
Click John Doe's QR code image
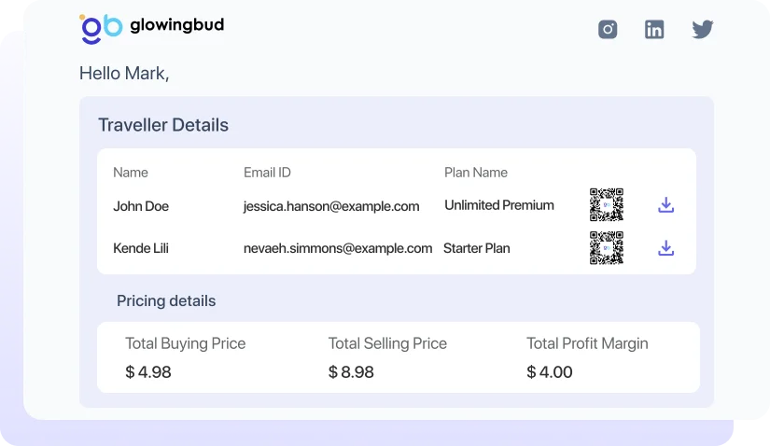(x=607, y=205)
